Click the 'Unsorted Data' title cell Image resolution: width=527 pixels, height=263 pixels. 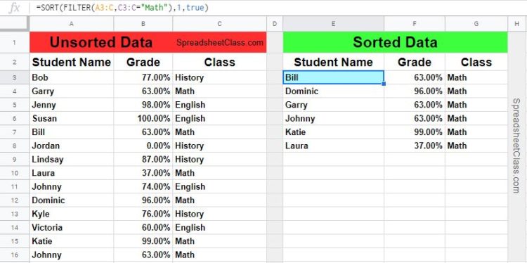(x=100, y=42)
